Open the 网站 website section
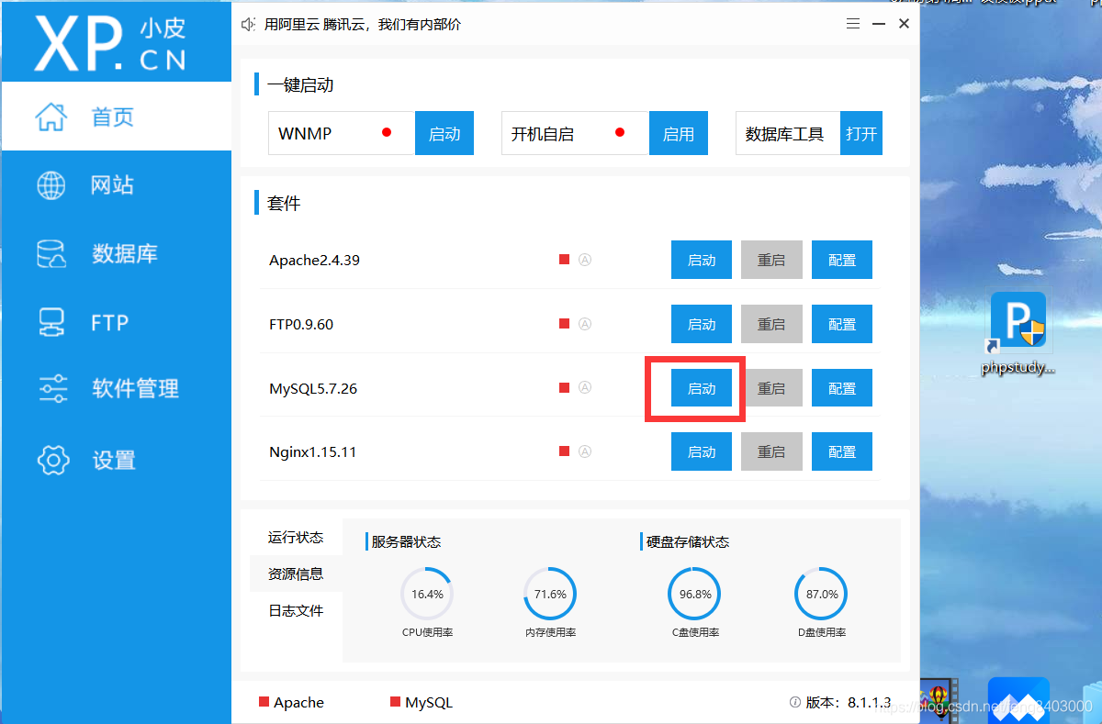Image resolution: width=1102 pixels, height=724 pixels. (x=116, y=185)
